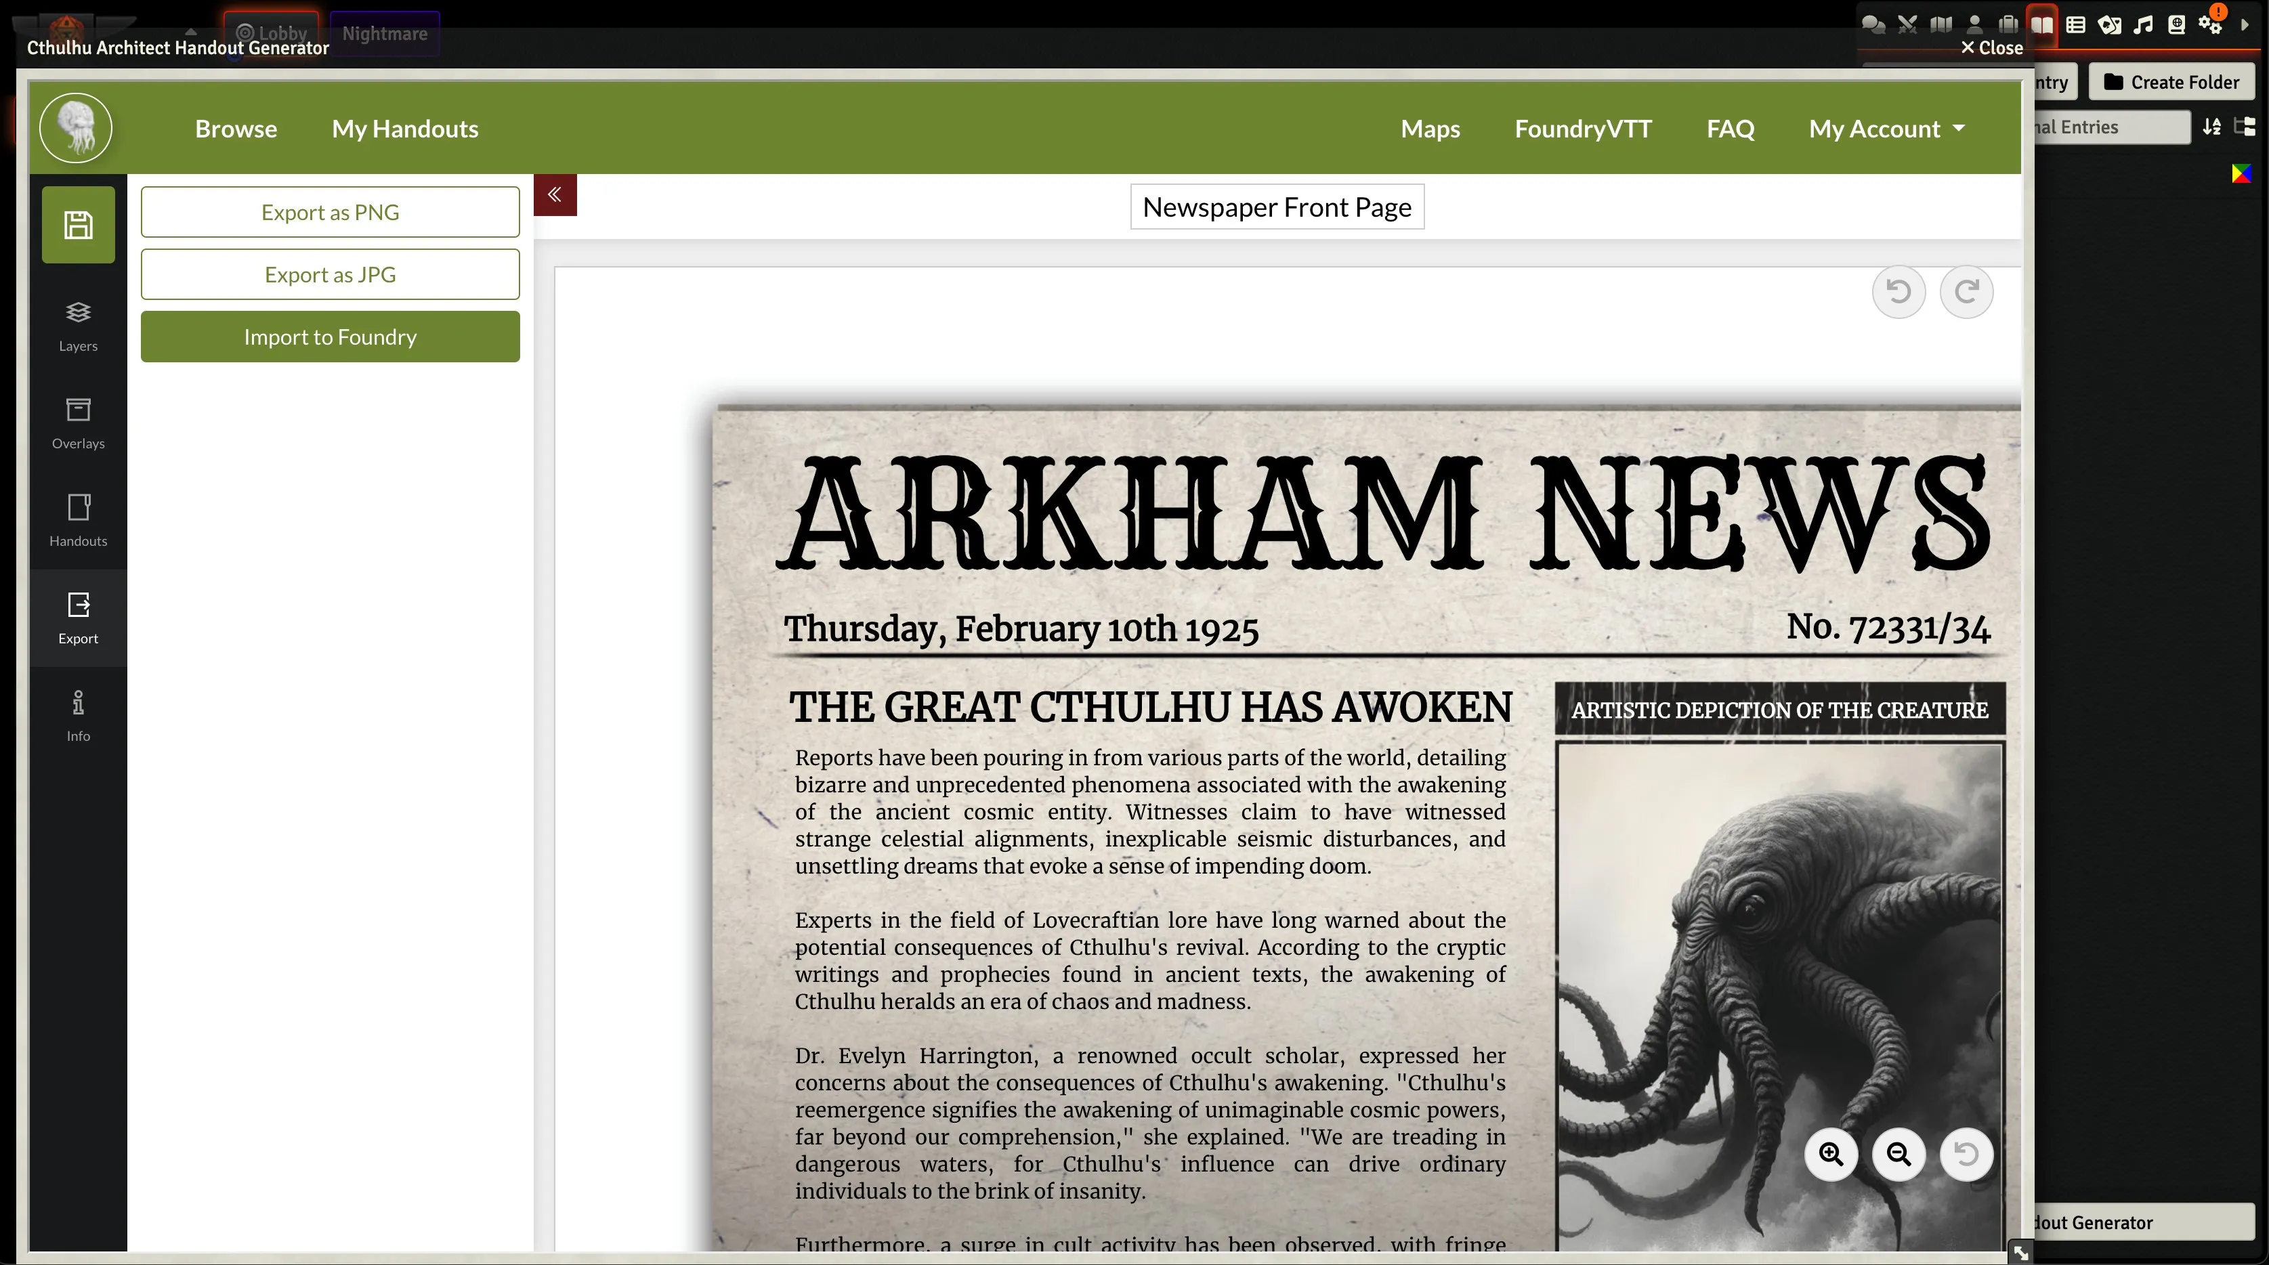Click the paragraph starting 'Reports have been pouring in'
The height and width of the screenshot is (1265, 2269).
click(1150, 811)
